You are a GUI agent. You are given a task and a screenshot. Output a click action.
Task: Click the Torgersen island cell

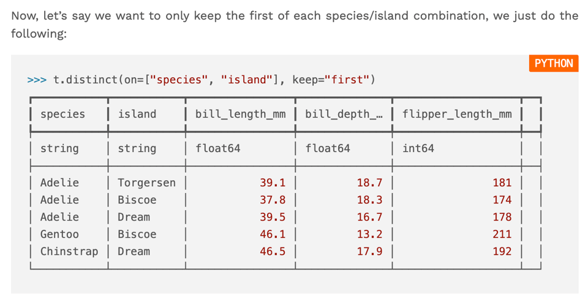coord(146,183)
